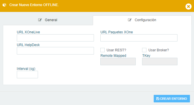Close the Crear Nuevo Entorno dialog
Viewport: 194px width, 105px height.
tap(188, 6)
